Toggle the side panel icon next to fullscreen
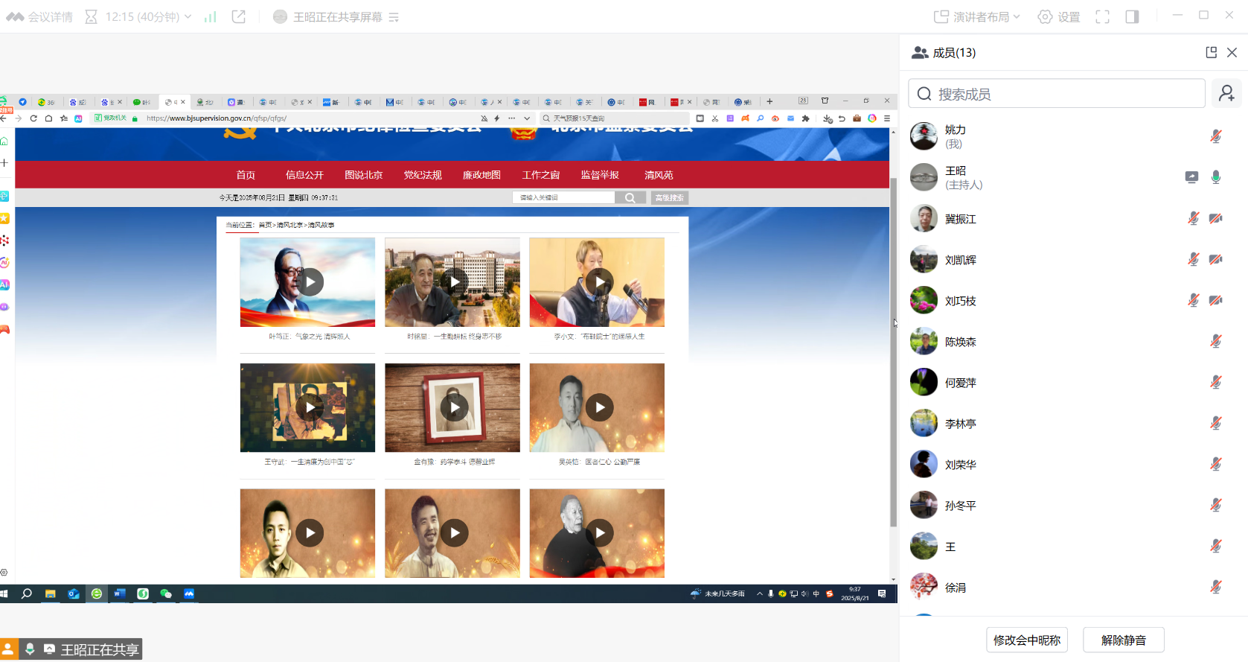The height and width of the screenshot is (662, 1248). coord(1132,16)
